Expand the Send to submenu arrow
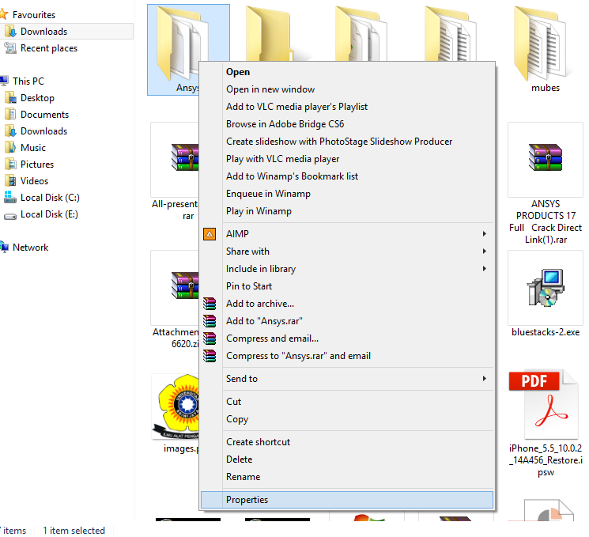Screen dimensions: 589x537 (x=484, y=379)
